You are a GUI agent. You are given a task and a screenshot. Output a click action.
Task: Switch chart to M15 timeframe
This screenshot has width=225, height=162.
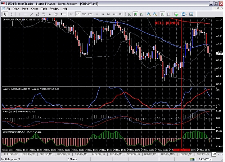point(84,14)
